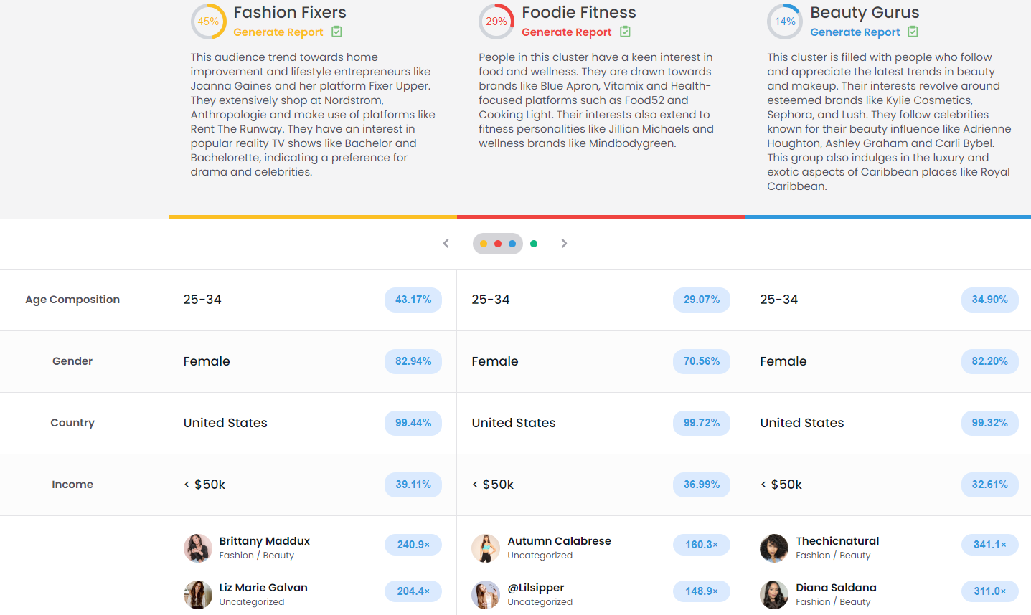
Task: Open Autumn Calabrese profile photo
Action: point(486,548)
